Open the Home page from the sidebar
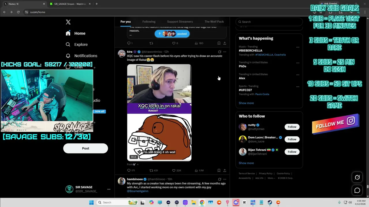 (76, 33)
